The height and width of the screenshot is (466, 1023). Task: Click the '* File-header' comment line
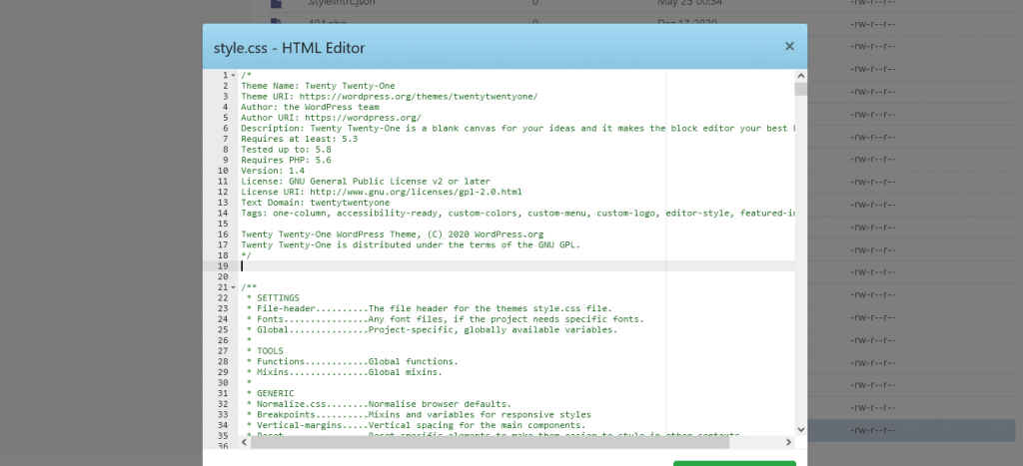tap(430, 308)
